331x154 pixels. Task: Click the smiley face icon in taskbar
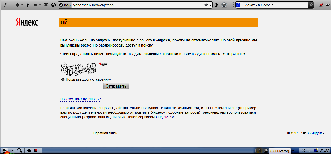coord(266,151)
